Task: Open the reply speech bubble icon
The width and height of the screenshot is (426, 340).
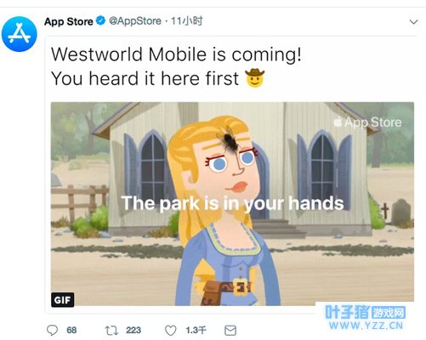Action: coord(52,330)
